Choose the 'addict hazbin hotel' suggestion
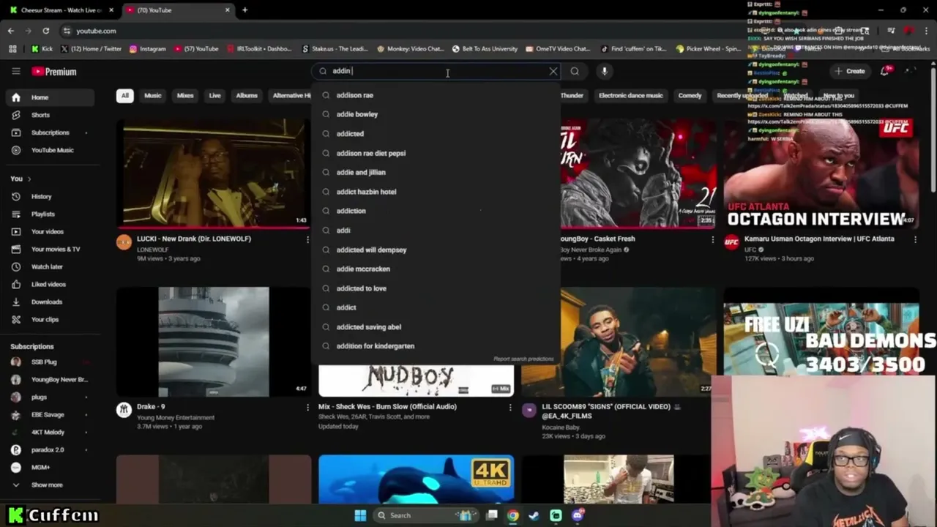937x527 pixels. [x=436, y=192]
